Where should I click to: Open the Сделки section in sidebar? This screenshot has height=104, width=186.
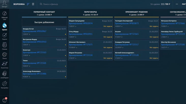(x=4, y=26)
